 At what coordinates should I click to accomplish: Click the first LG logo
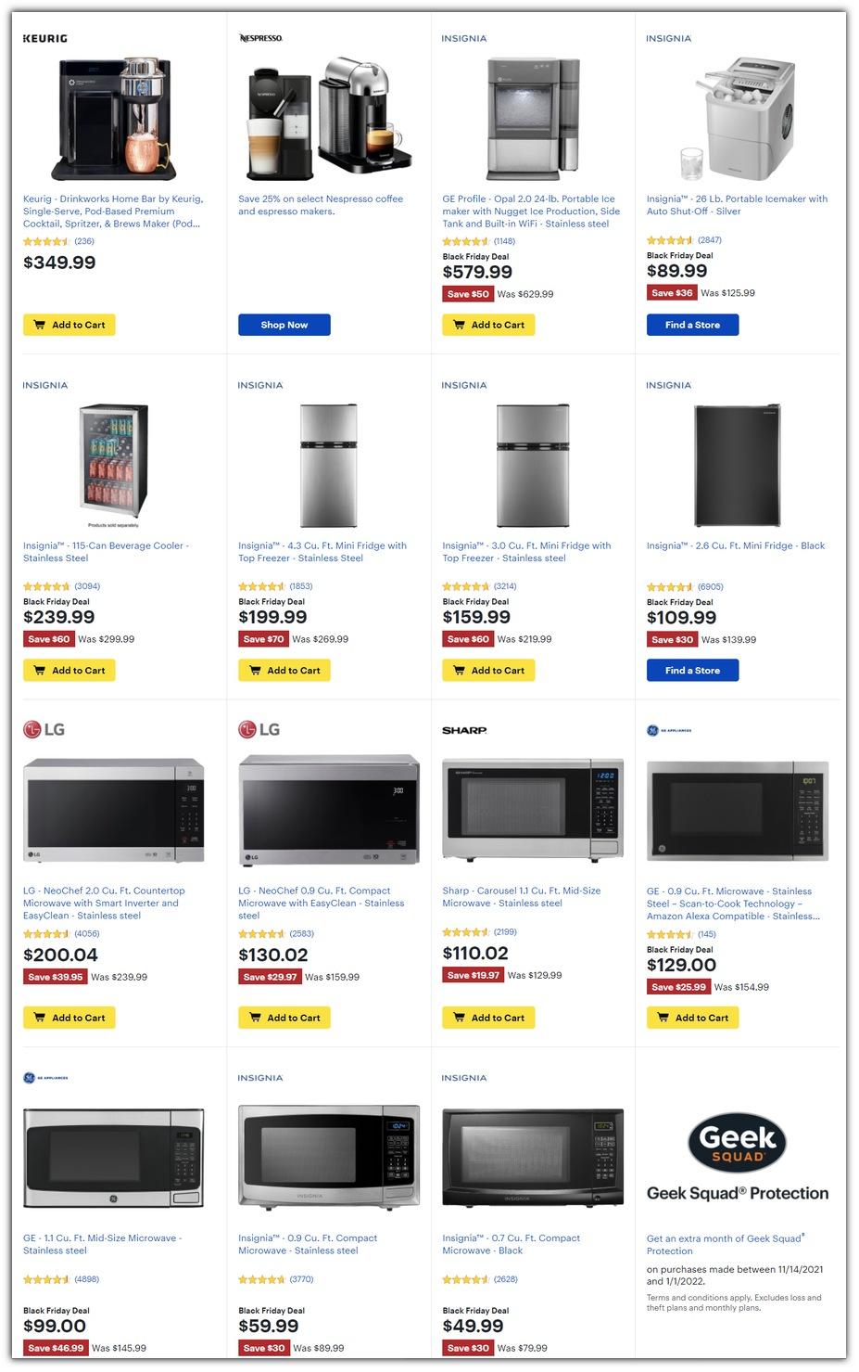44,730
